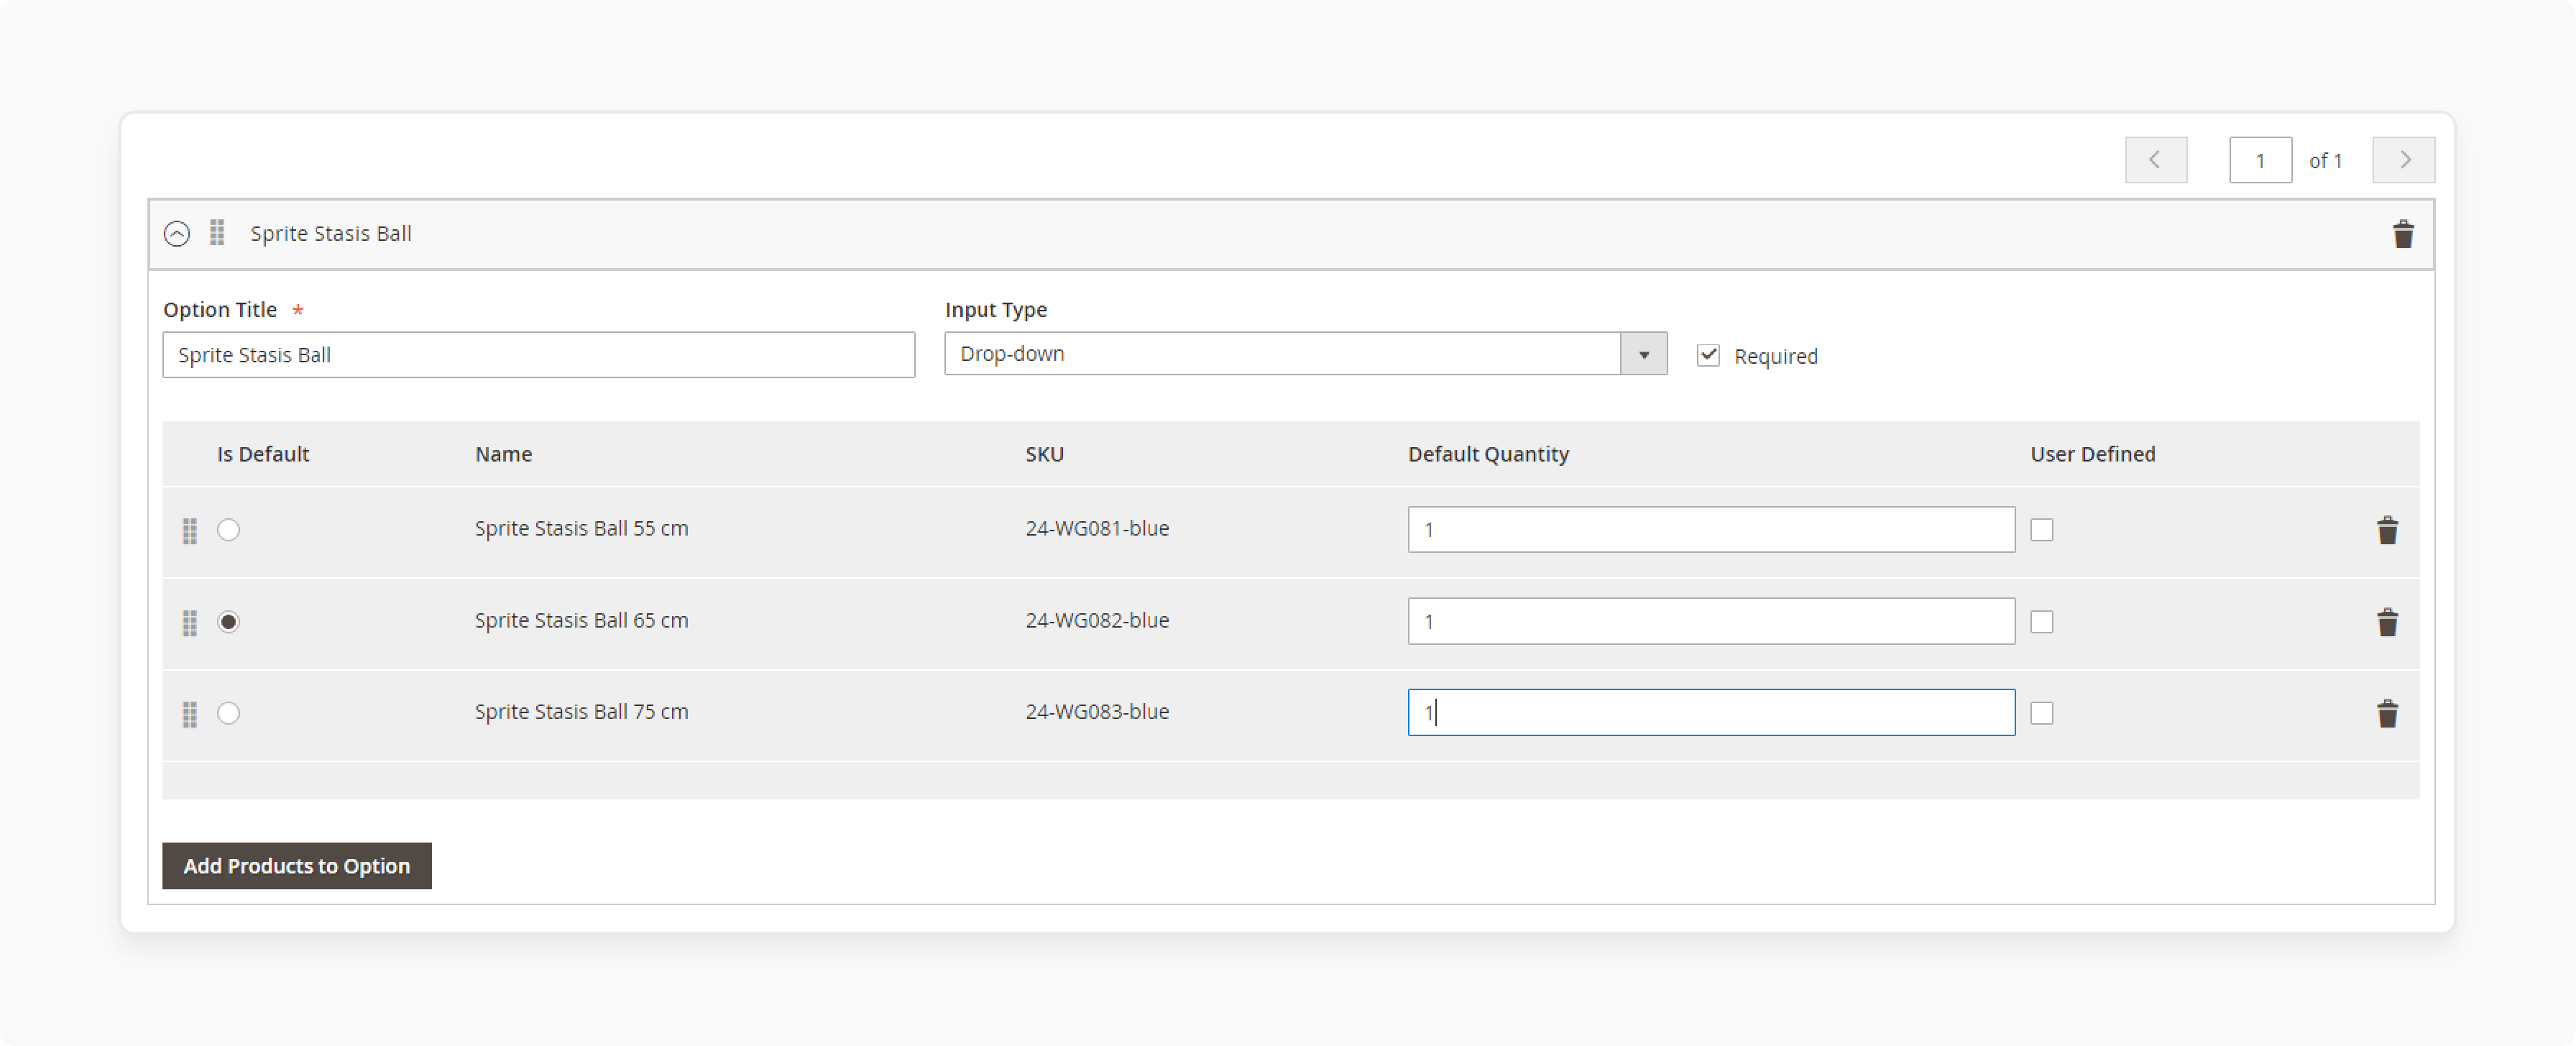2576x1046 pixels.
Task: Enable User Defined checkbox for 55 cm row
Action: [2042, 528]
